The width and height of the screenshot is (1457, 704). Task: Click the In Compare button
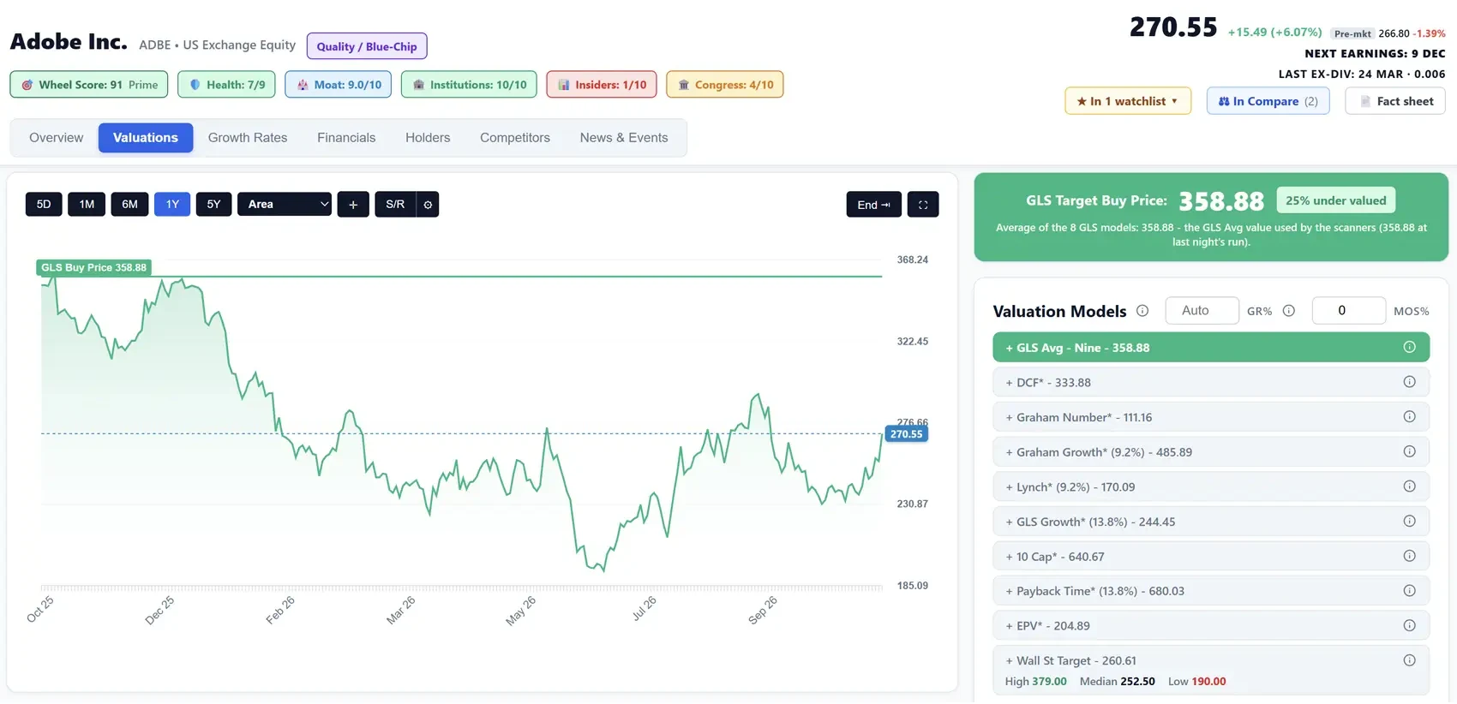pos(1268,101)
